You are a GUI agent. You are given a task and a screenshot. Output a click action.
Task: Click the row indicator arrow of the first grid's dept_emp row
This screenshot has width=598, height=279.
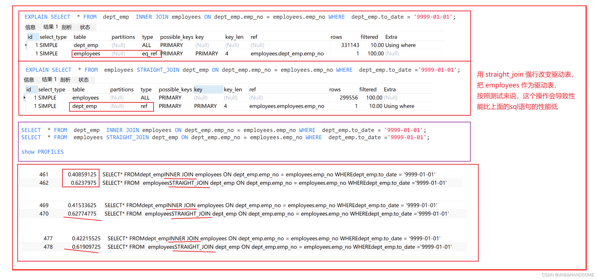click(26, 45)
